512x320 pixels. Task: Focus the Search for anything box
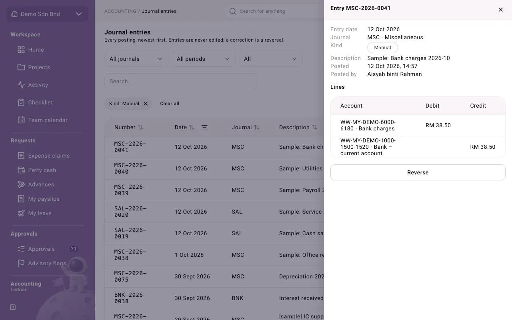coord(276,11)
